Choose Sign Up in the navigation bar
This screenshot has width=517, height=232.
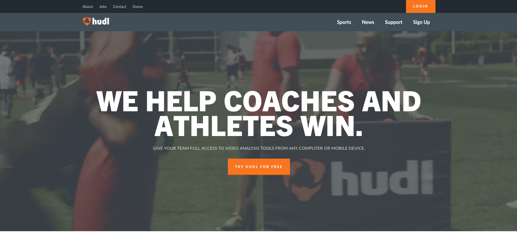coord(421,22)
